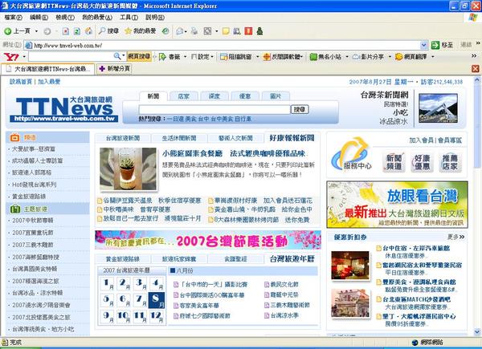The width and height of the screenshot is (482, 349).
Task: Click 影片分享 video sharing icon
Action: 356,56
